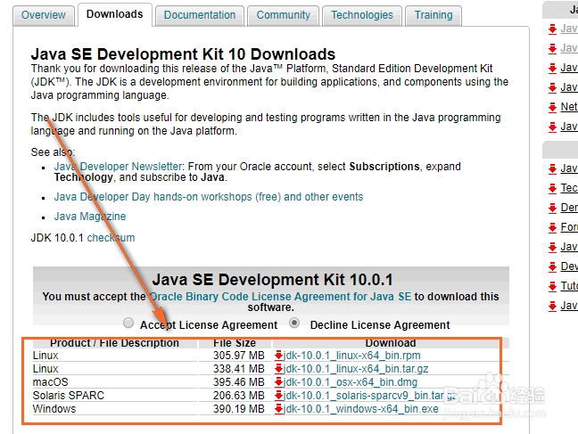Download jdk-10.0.1_osx-x64_bin.dmg file link

tap(351, 382)
